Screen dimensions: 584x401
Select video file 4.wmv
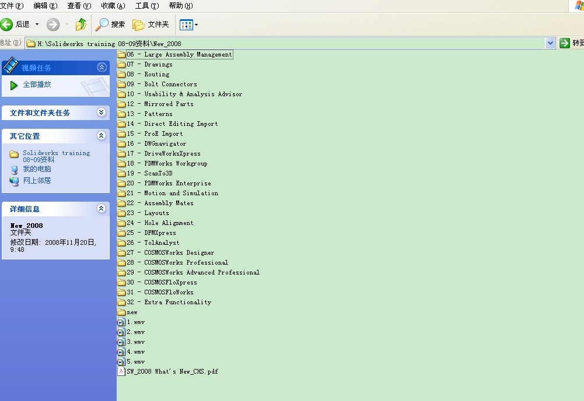pyautogui.click(x=131, y=352)
